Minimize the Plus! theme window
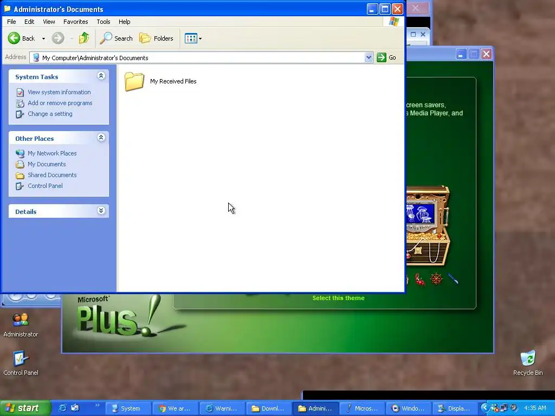Screen dimensions: 555x416 point(461,55)
